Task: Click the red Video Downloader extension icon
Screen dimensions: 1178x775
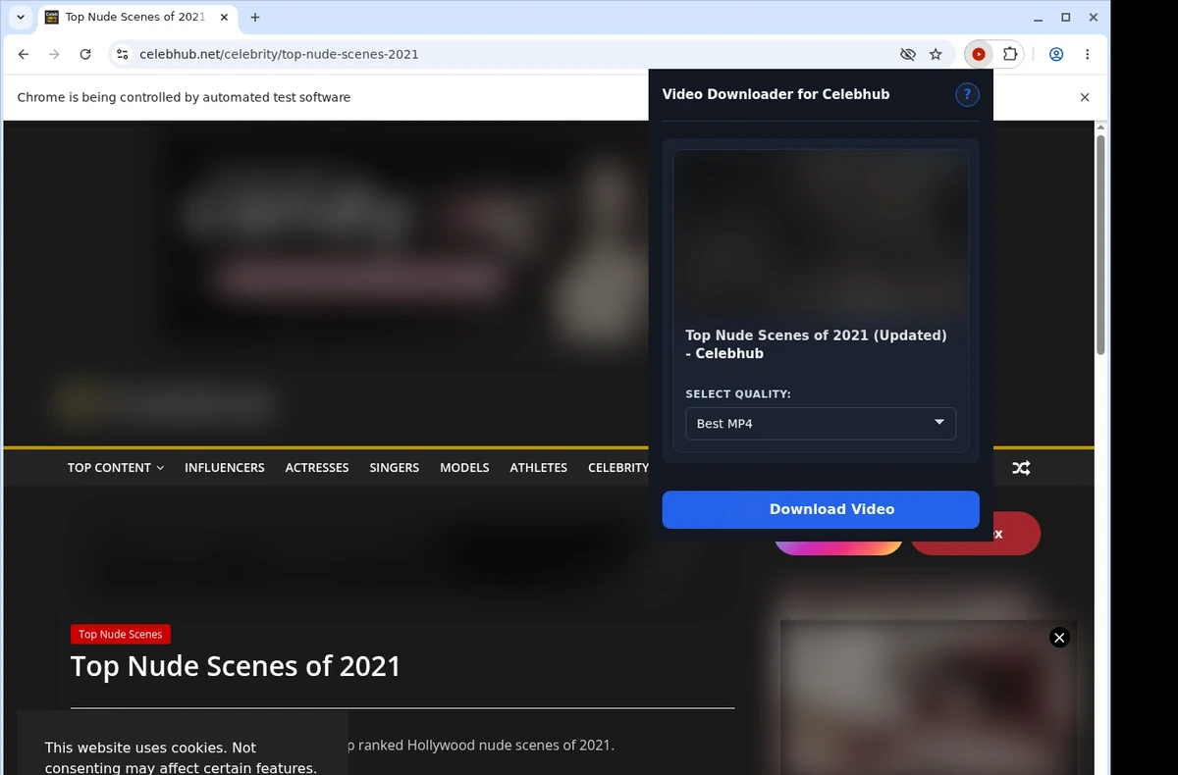Action: tap(978, 55)
